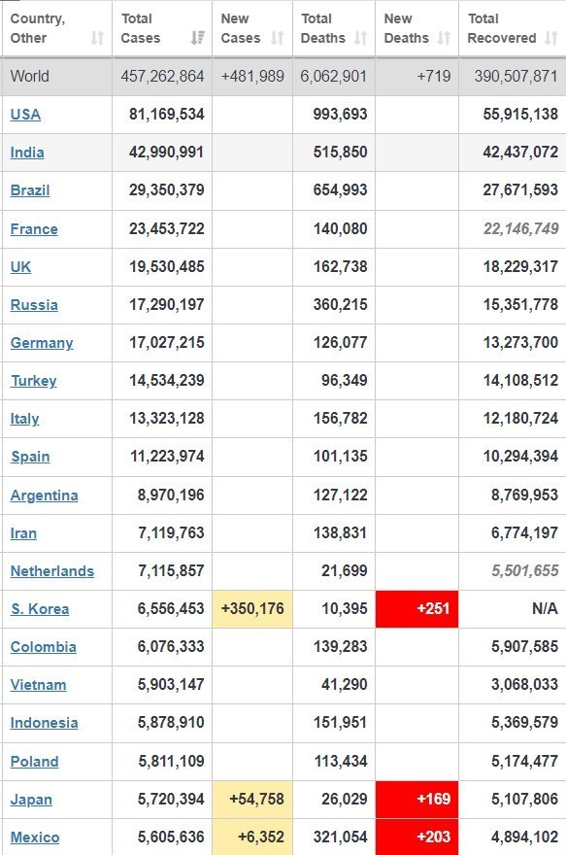Click the Mexico link
The image size is (566, 855).
35,838
